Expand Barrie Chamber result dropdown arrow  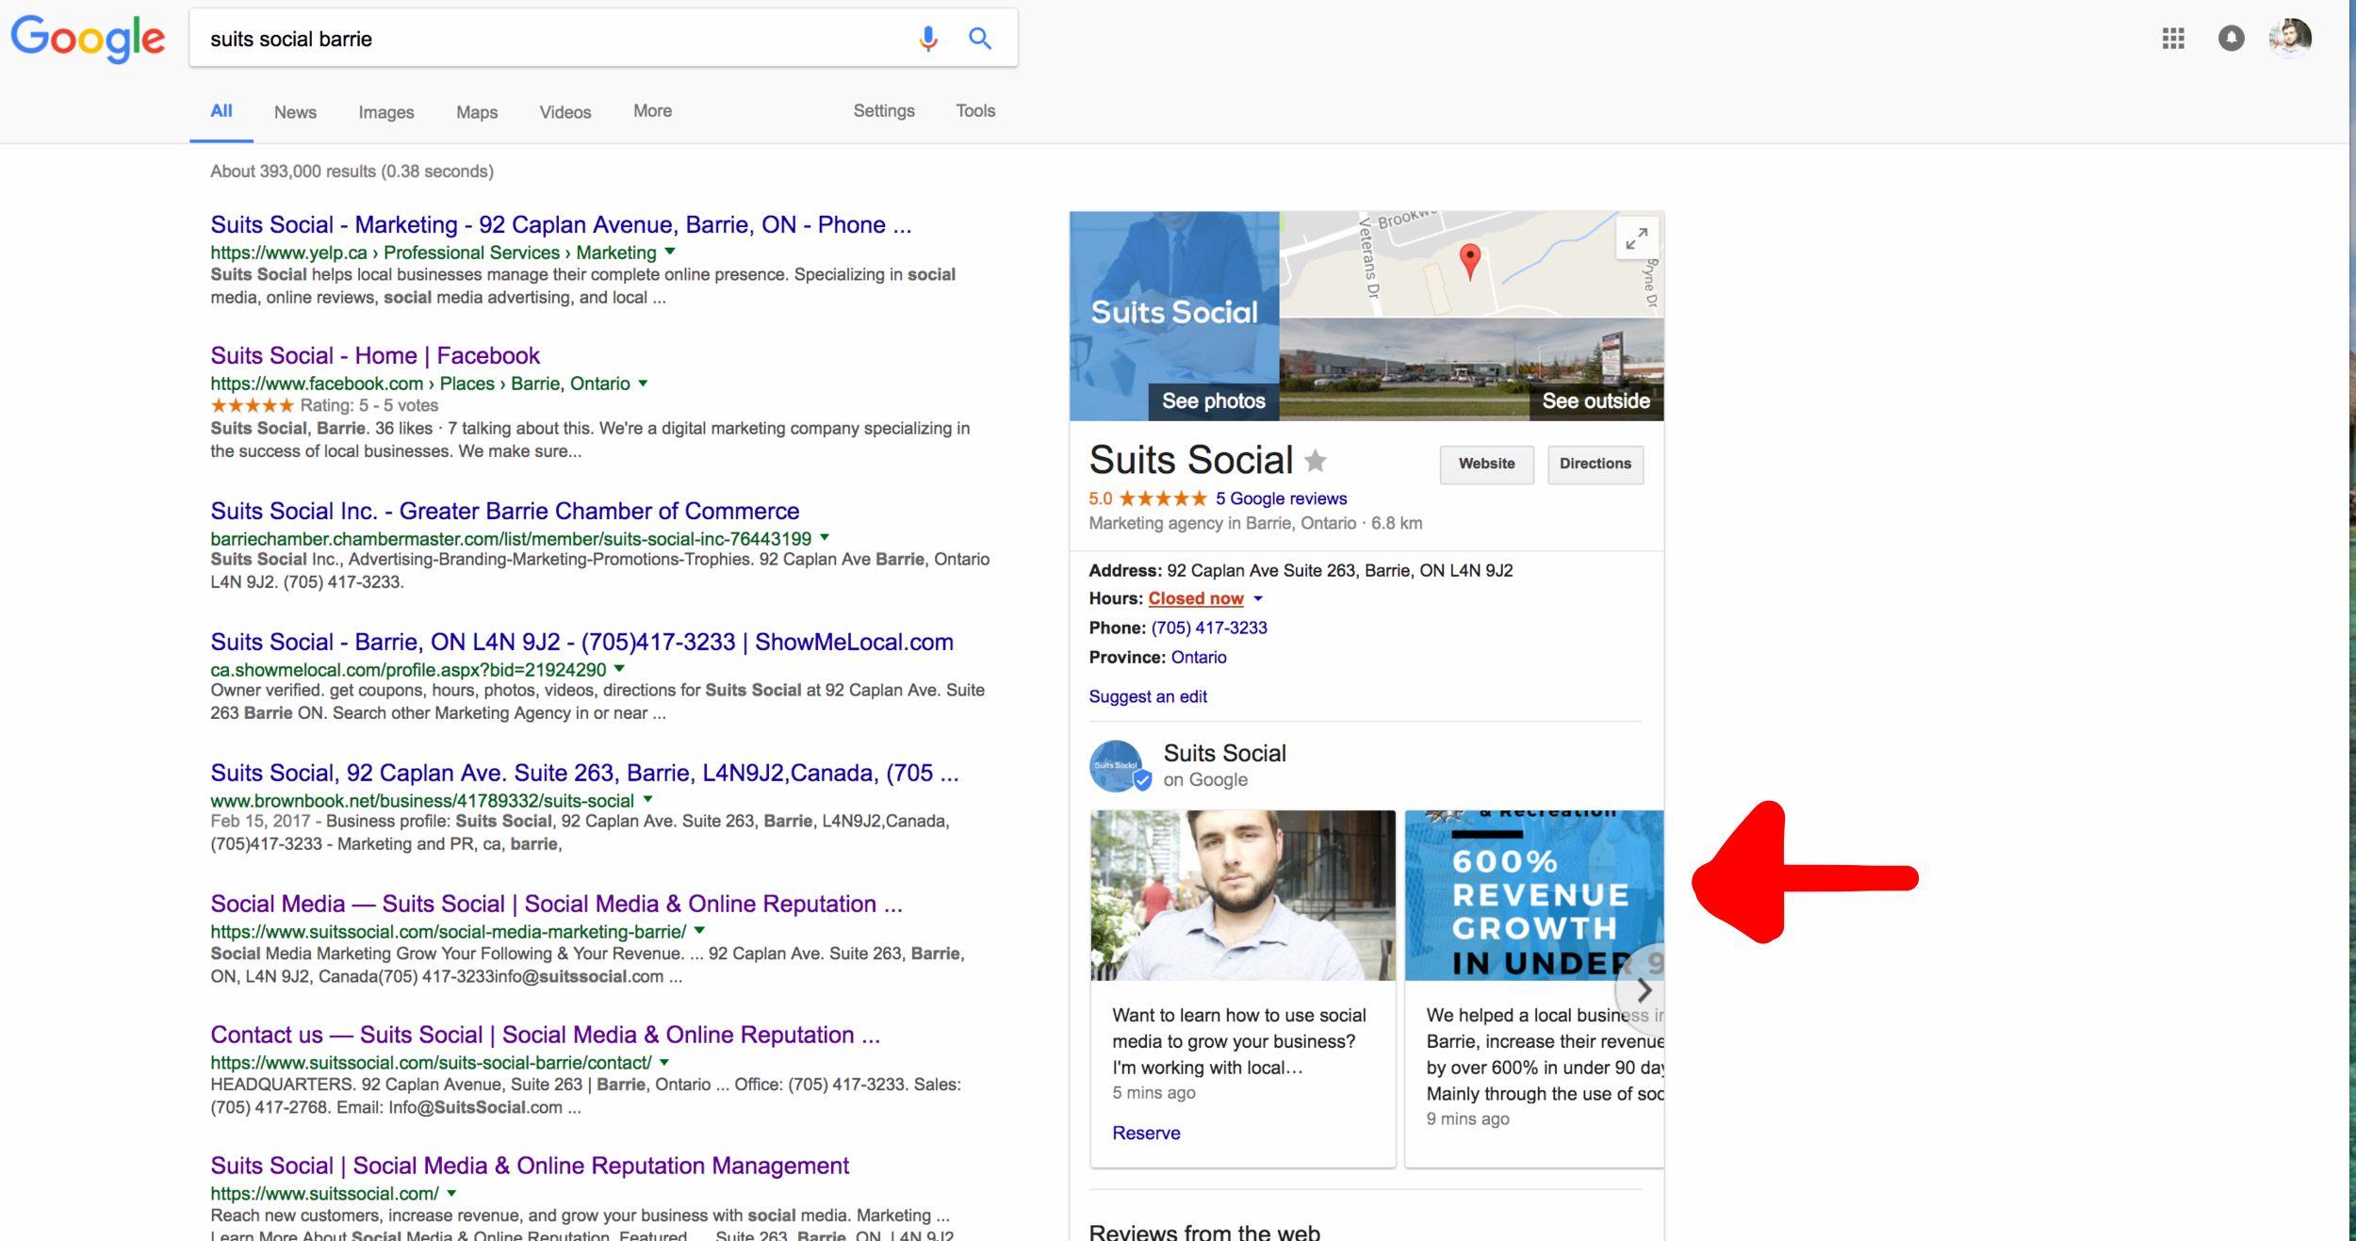click(x=825, y=538)
